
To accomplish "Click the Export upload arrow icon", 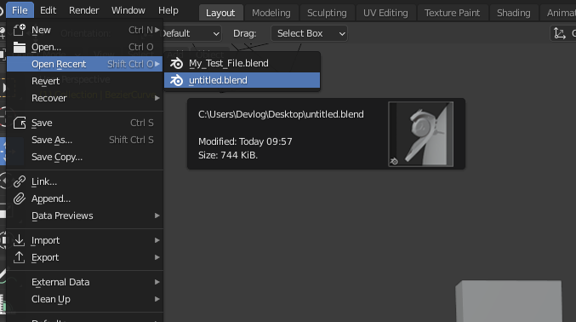I will [x=19, y=257].
